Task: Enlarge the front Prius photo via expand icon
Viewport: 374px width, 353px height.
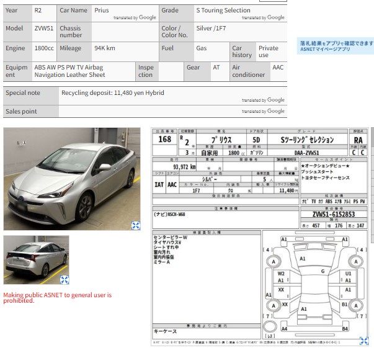Action: [x=136, y=225]
